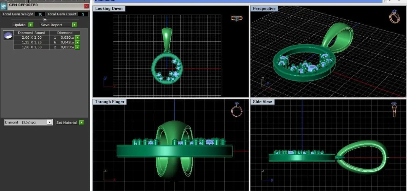Click the round collapse handle under the totals
The image size is (407, 191).
(45, 19)
